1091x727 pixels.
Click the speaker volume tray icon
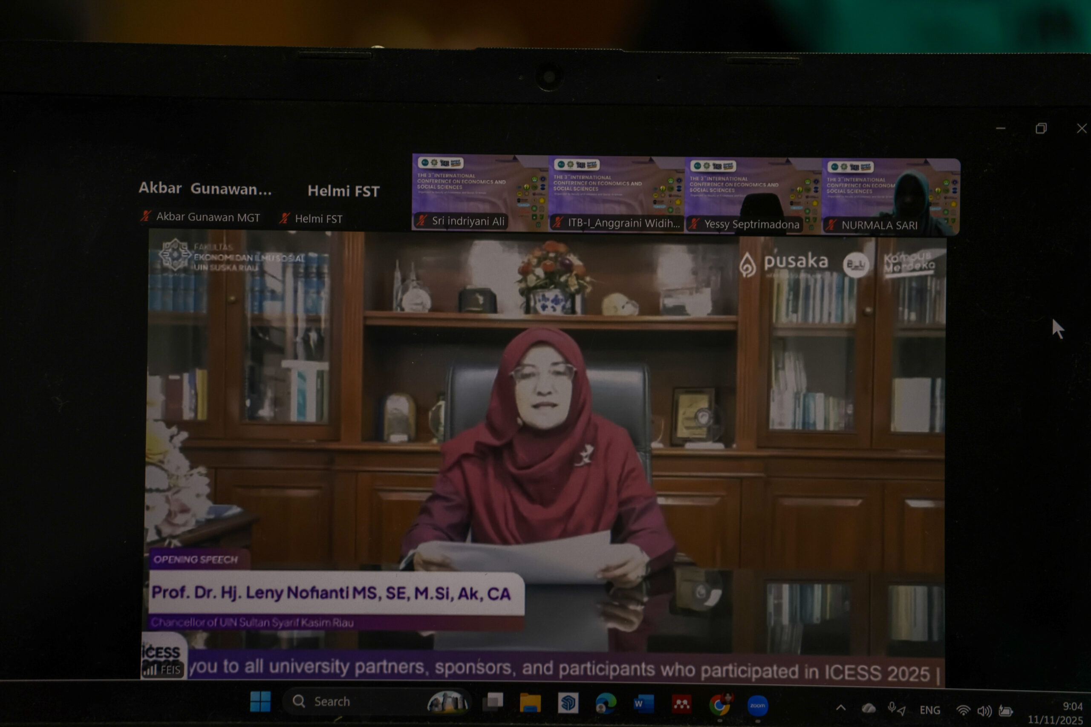[x=984, y=711]
